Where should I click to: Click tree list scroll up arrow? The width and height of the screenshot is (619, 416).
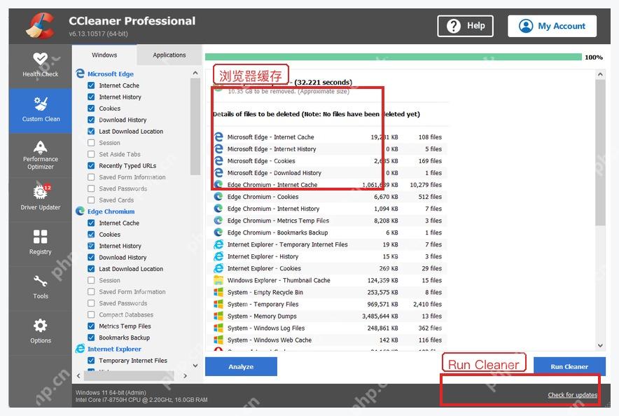pos(195,74)
